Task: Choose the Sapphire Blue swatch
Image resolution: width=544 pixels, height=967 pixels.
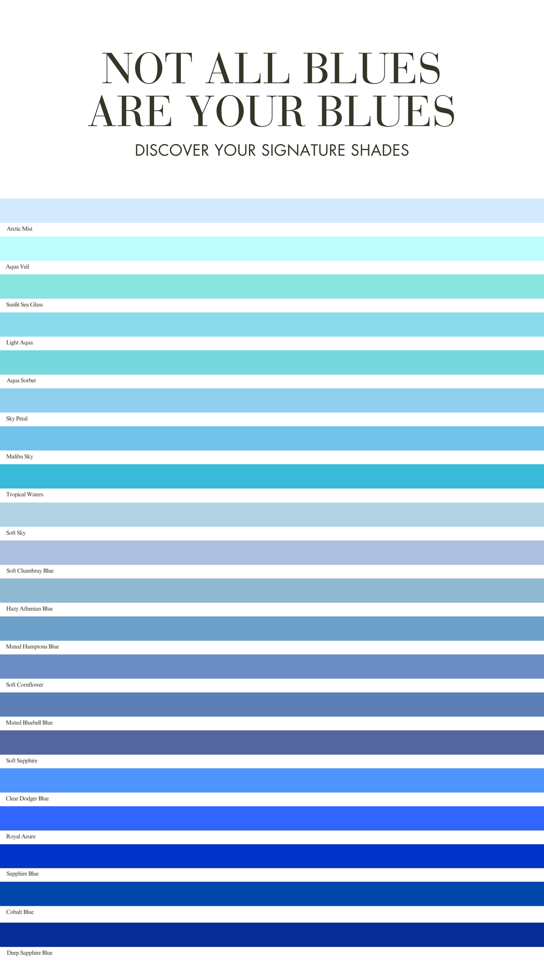Action: point(272,856)
